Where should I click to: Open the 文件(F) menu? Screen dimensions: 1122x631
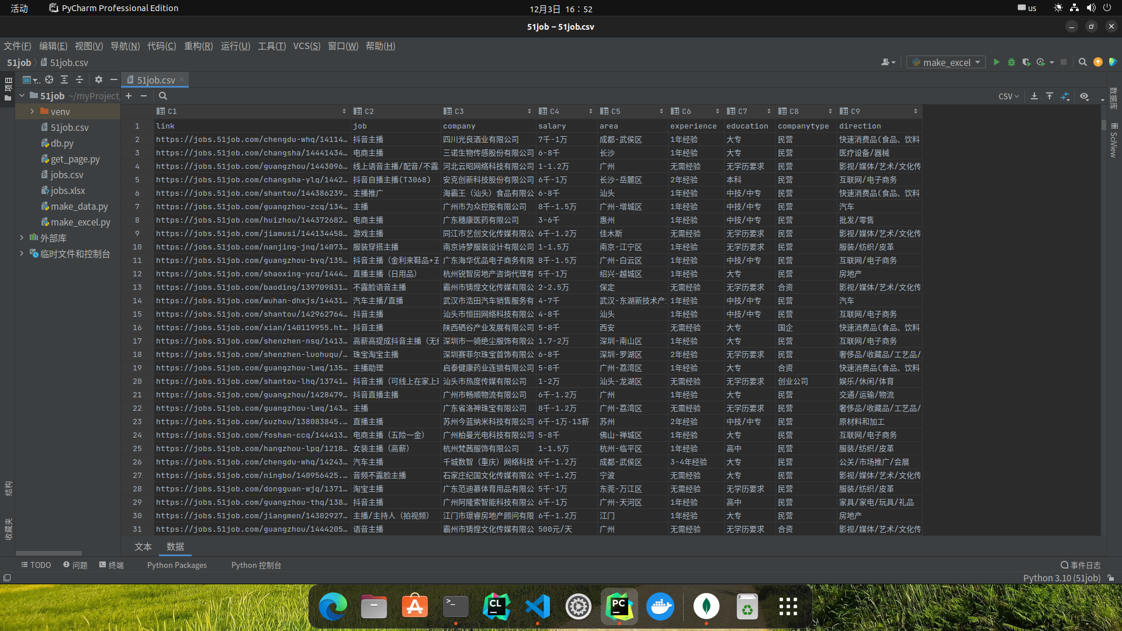[x=18, y=46]
